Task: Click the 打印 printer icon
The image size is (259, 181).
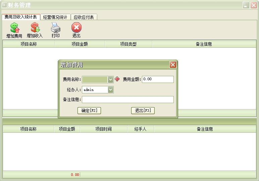Action: [x=55, y=28]
